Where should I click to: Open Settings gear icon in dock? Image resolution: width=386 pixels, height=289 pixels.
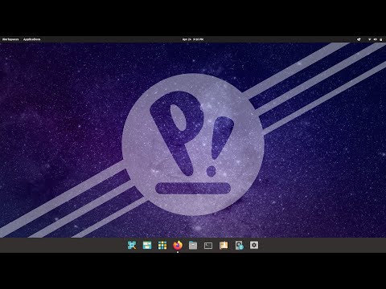tap(254, 245)
